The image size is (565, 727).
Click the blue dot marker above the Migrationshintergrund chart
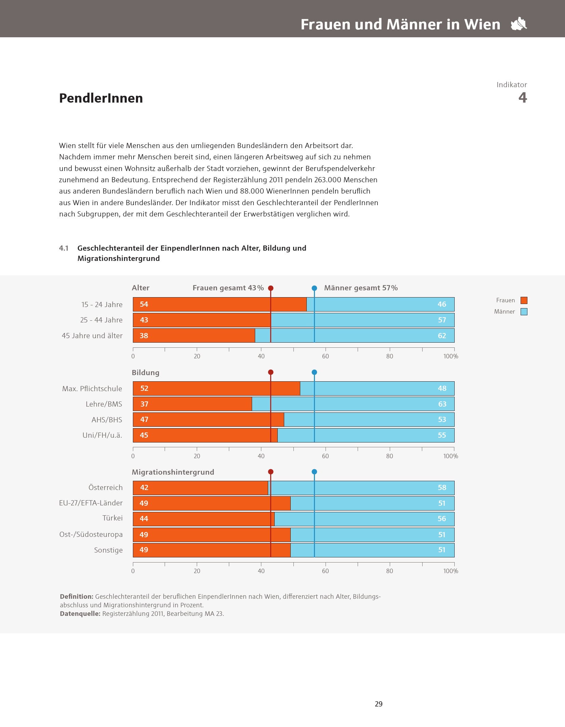pos(314,472)
